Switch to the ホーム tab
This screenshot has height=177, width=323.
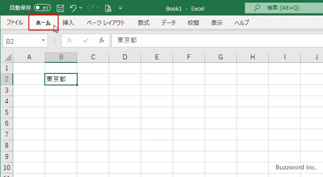[43, 23]
